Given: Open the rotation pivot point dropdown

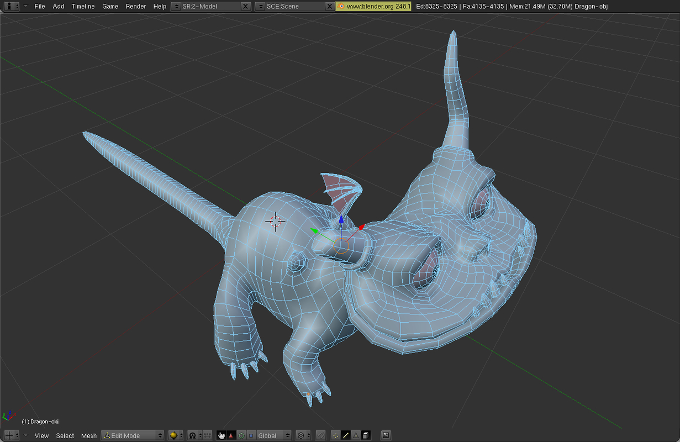Looking at the screenshot, I should click(x=303, y=435).
